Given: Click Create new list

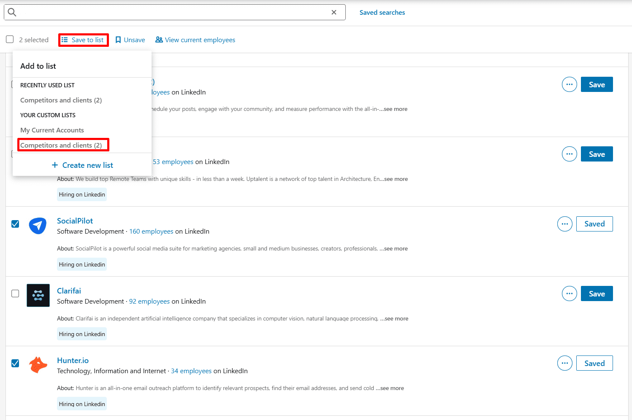Looking at the screenshot, I should click(x=82, y=165).
